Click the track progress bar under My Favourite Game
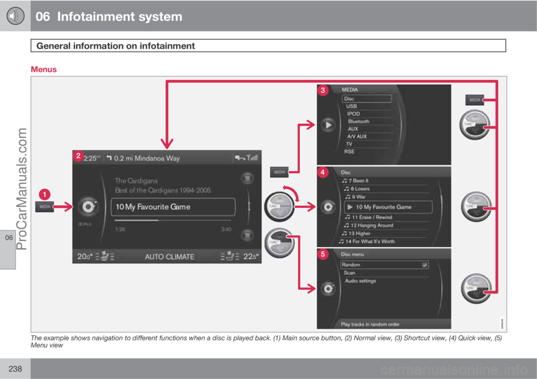 (x=173, y=220)
